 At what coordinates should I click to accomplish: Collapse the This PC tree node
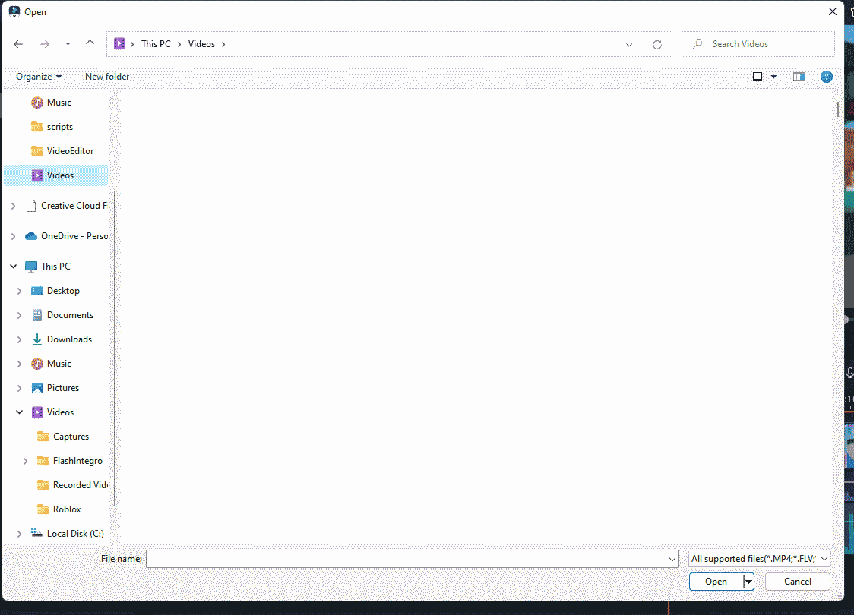[14, 266]
